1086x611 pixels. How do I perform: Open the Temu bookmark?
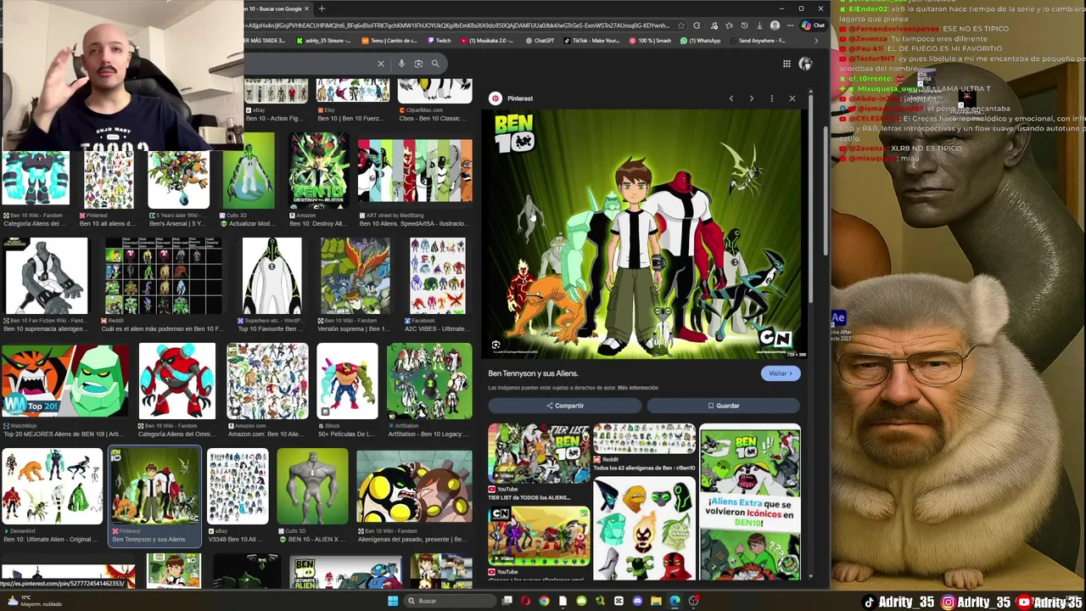click(x=390, y=41)
